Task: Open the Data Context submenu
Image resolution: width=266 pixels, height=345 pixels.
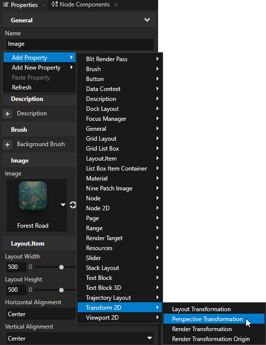Action: click(x=120, y=89)
